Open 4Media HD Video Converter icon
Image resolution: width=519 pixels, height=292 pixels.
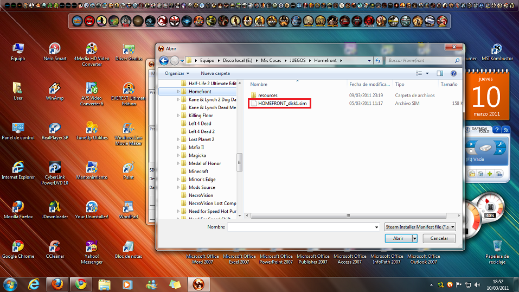pos(92,55)
